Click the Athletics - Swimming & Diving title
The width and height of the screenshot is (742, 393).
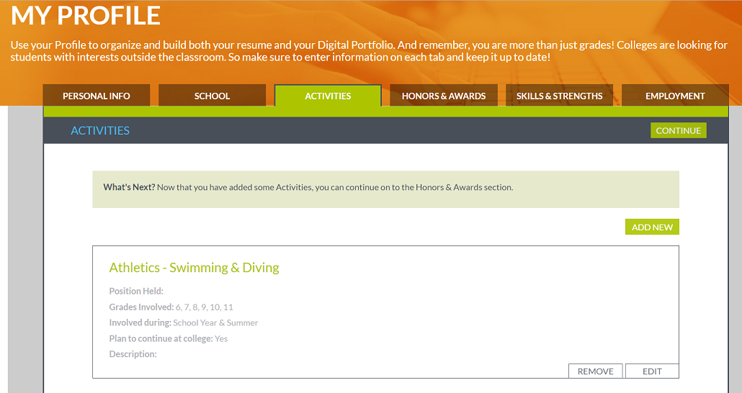[194, 268]
